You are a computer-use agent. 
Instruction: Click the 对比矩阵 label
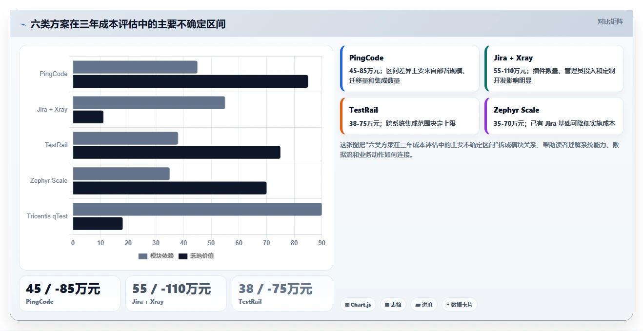610,21
